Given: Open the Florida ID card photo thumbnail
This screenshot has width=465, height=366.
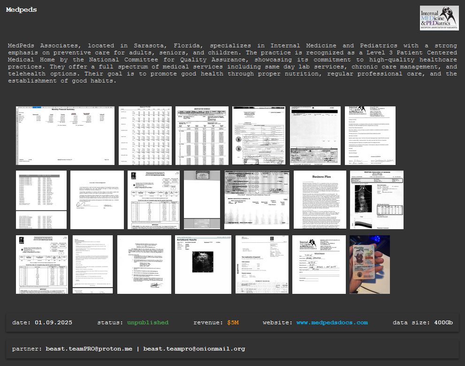Looking at the screenshot, I should click(x=370, y=264).
